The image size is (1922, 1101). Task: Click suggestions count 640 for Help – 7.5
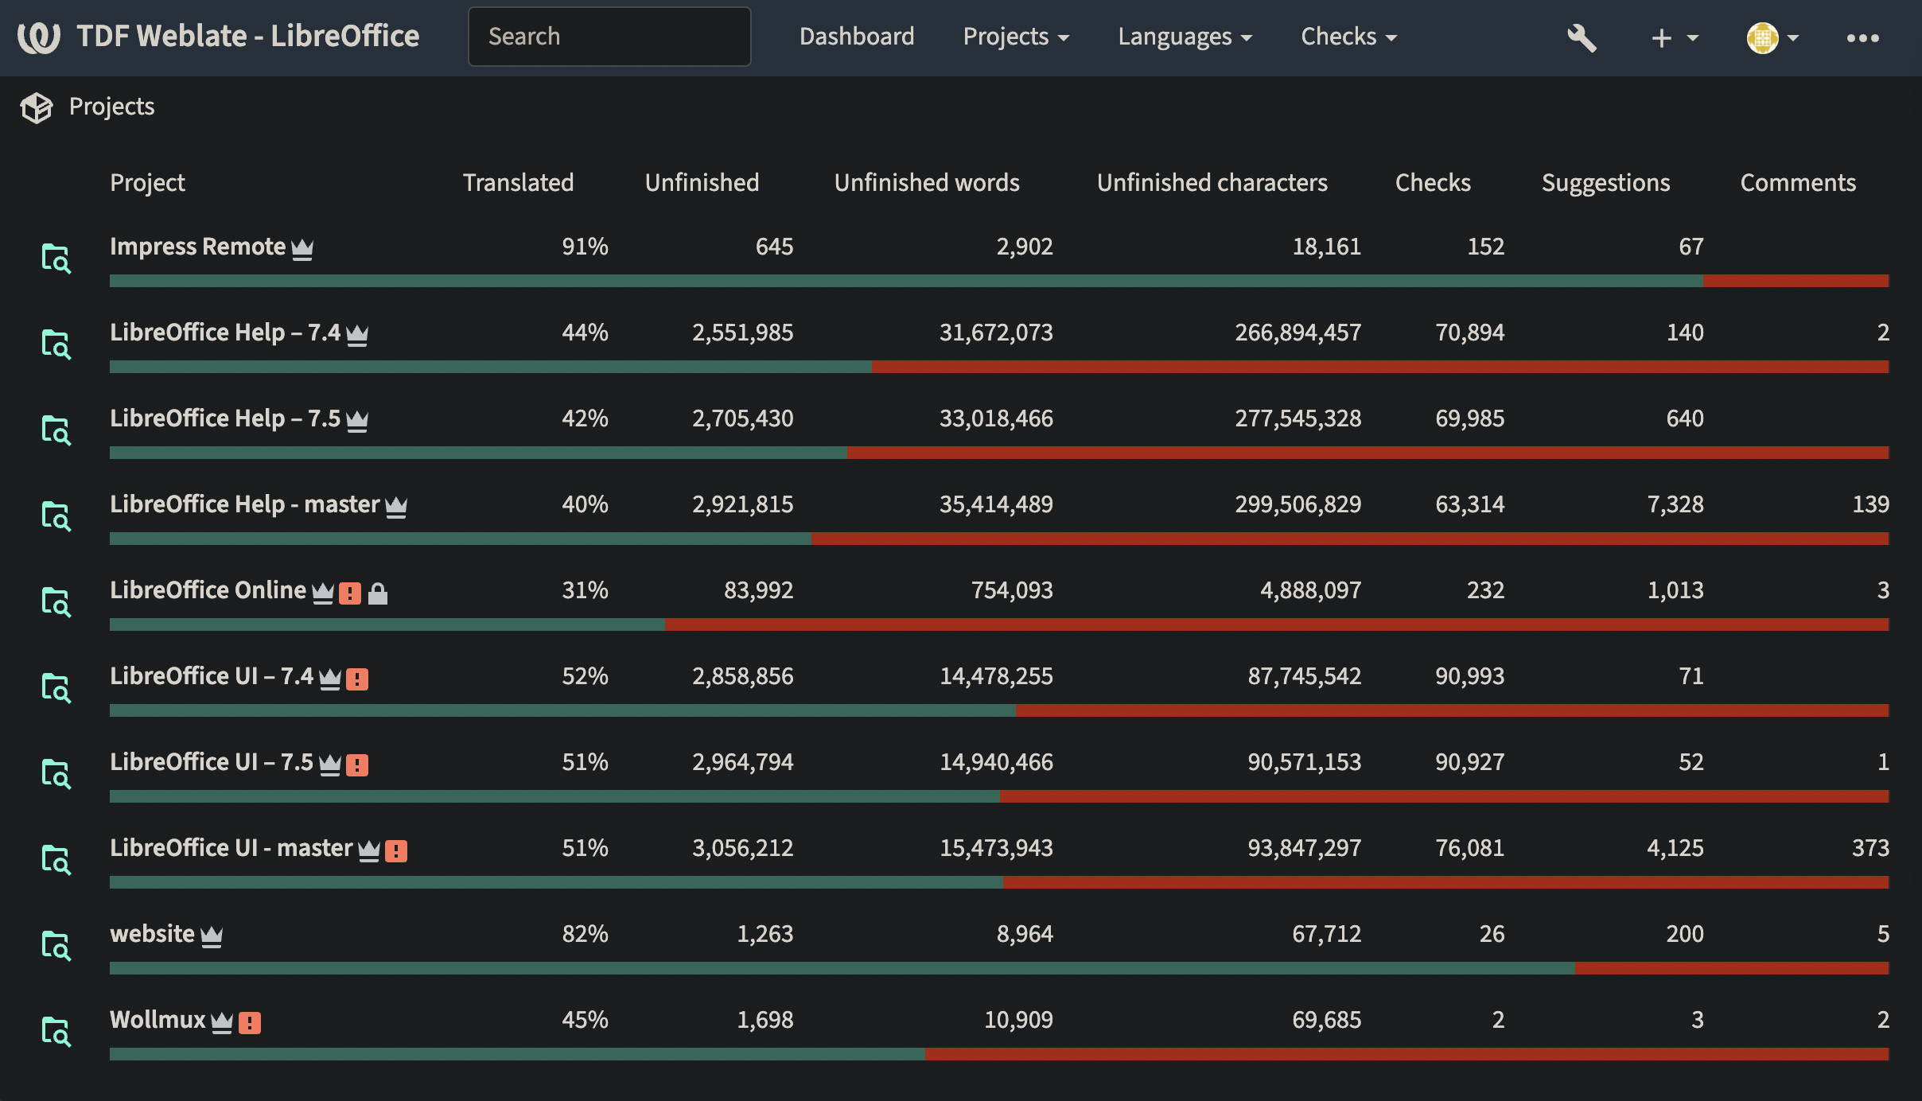coord(1685,418)
